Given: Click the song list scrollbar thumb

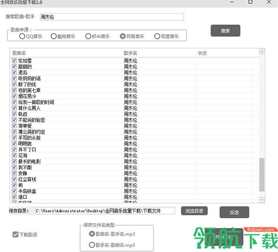Looking at the screenshot, I should pyautogui.click(x=262, y=175).
